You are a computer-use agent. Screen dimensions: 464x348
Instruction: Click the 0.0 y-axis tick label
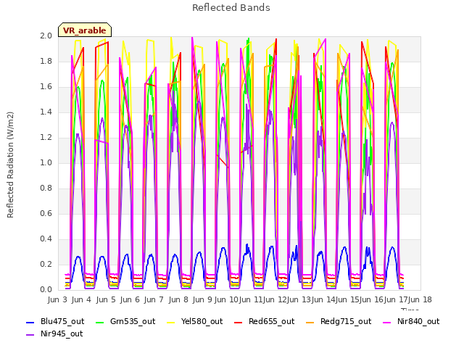click(x=46, y=290)
